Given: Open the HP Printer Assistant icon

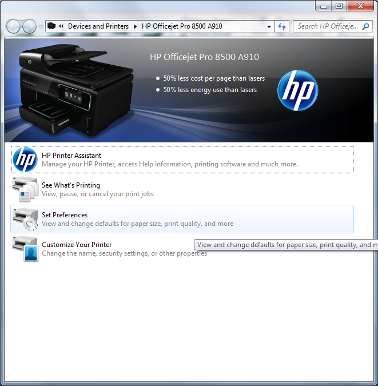Looking at the screenshot, I should (x=25, y=160).
